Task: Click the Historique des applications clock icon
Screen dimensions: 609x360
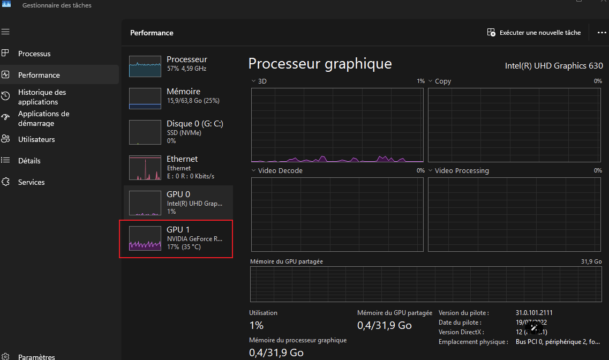Action: [x=5, y=96]
